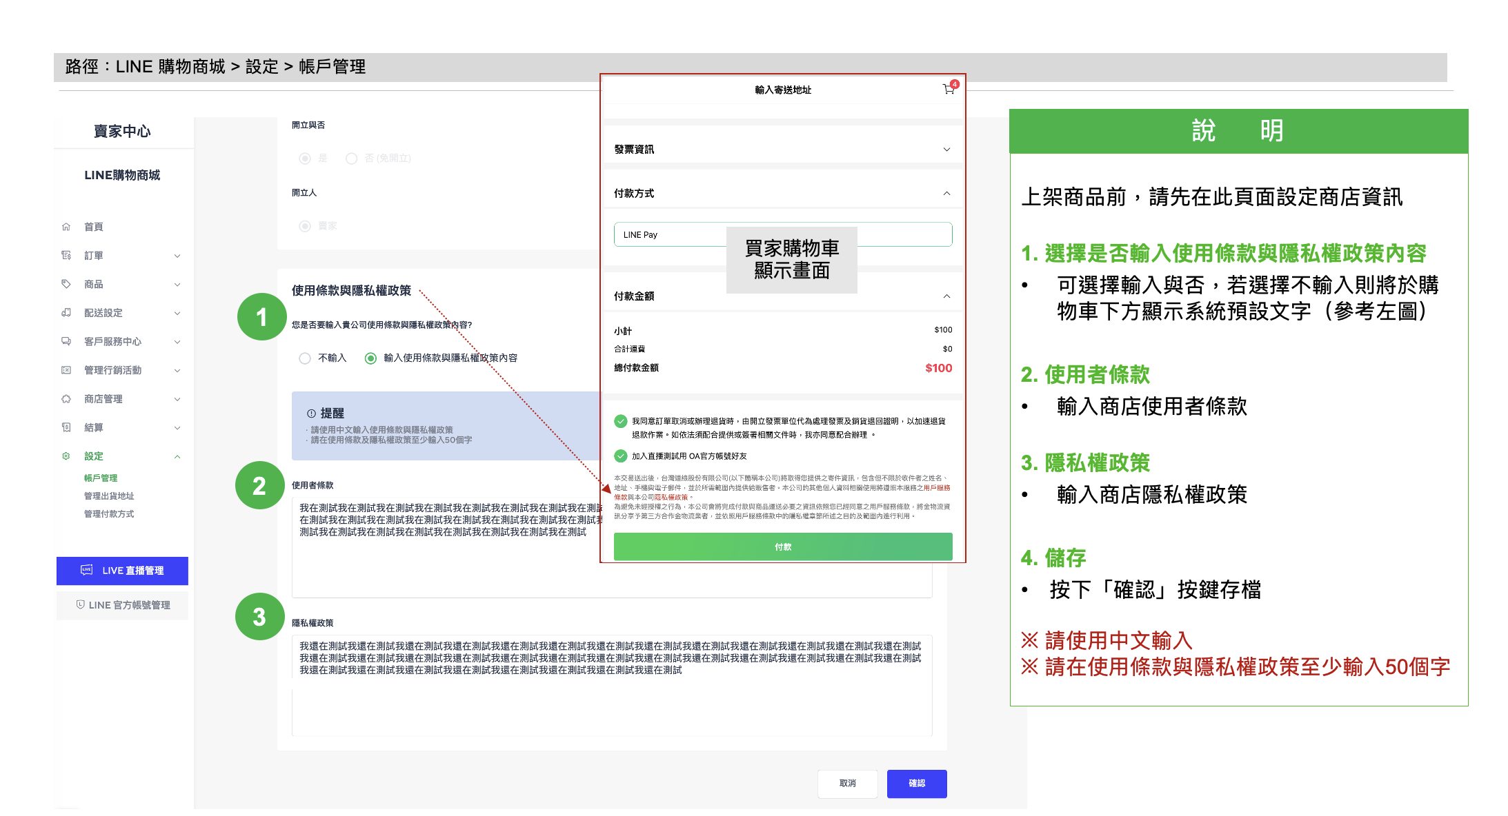Open 管理付款方式 submenu item
Screen dimensions: 1508x816
pyautogui.click(x=109, y=513)
